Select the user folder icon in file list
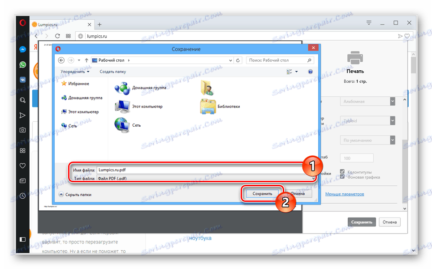The width and height of the screenshot is (432, 269). [x=207, y=88]
